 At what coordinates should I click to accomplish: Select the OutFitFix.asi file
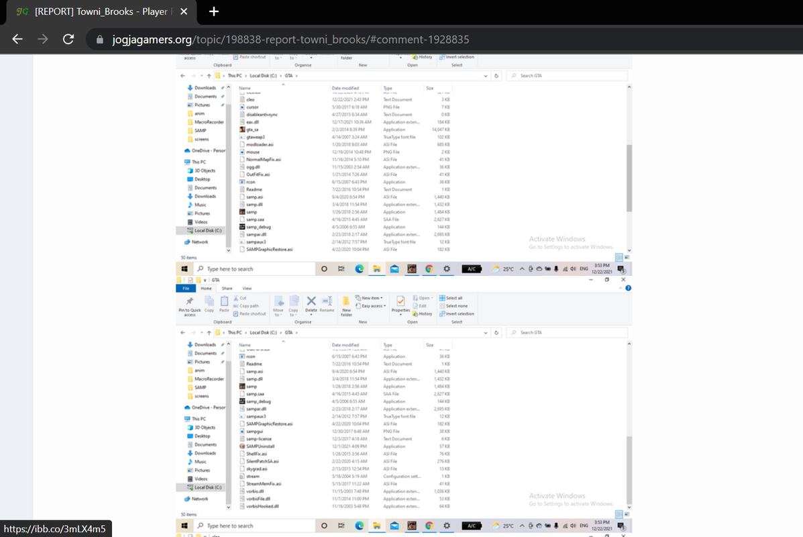(x=255, y=175)
